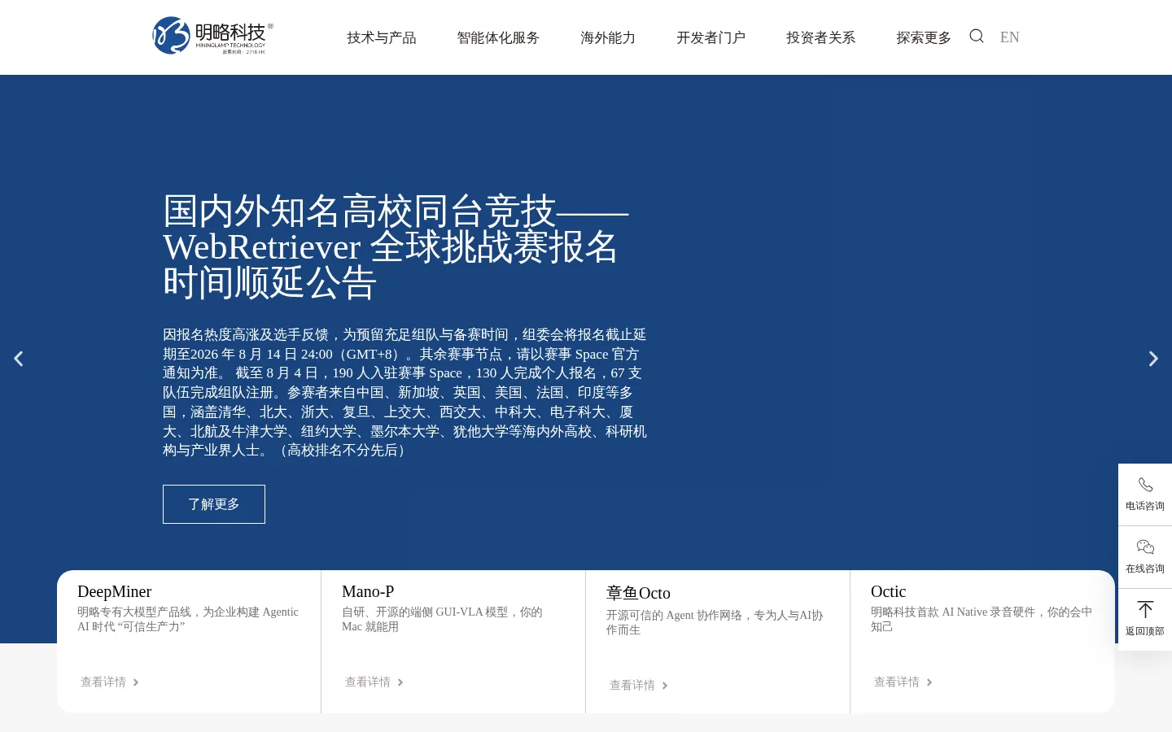Image resolution: width=1172 pixels, height=732 pixels.
Task: Click the arrow next to Octic 查看详情
Action: [x=929, y=682]
